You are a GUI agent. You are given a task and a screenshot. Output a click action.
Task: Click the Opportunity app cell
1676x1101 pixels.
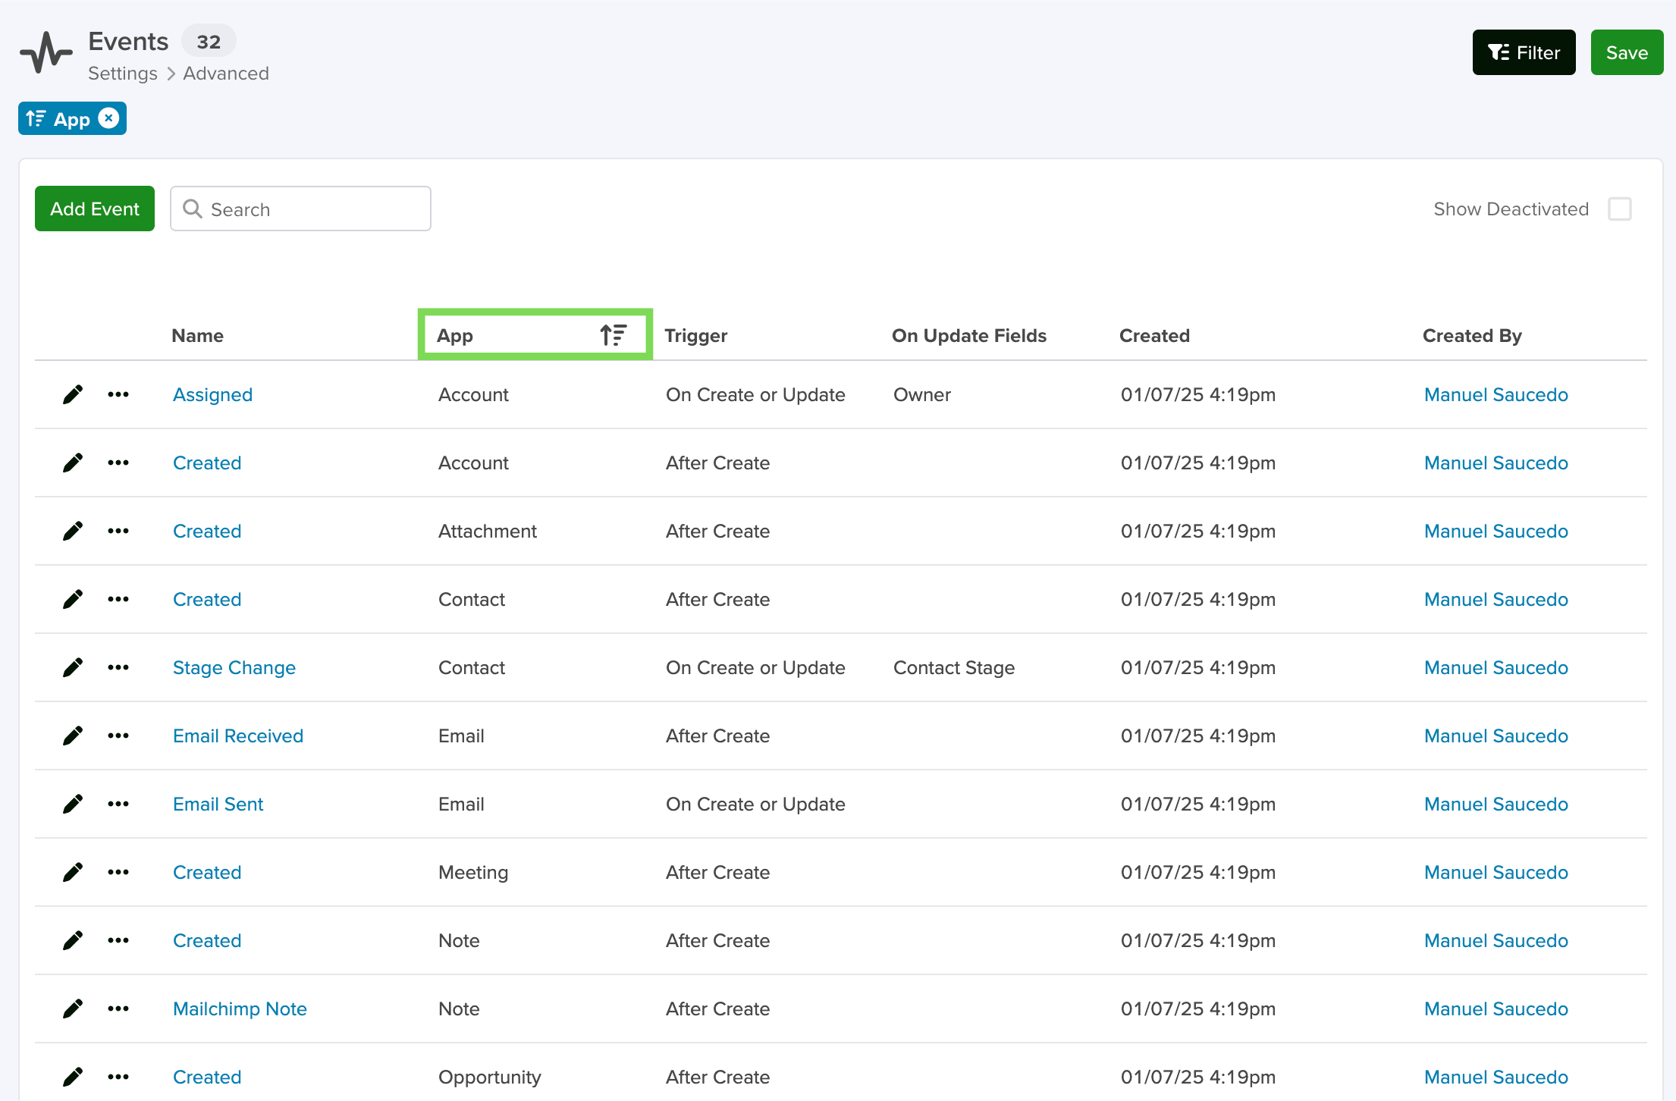[490, 1077]
